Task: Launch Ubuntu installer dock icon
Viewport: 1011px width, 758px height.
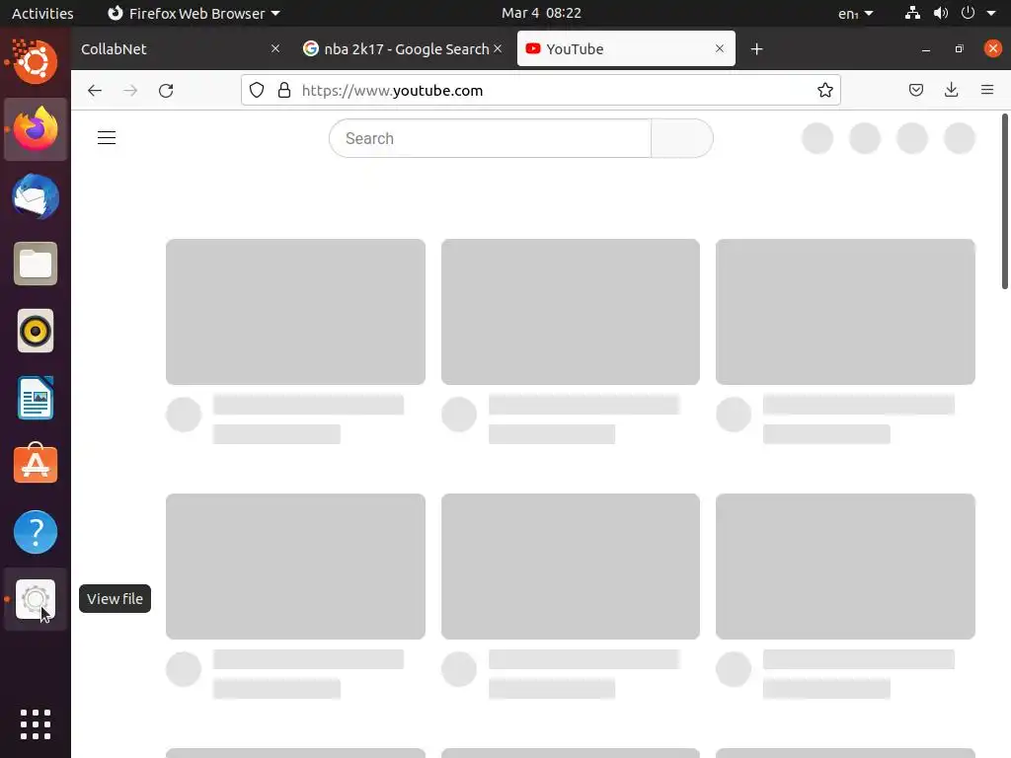Action: tap(36, 62)
